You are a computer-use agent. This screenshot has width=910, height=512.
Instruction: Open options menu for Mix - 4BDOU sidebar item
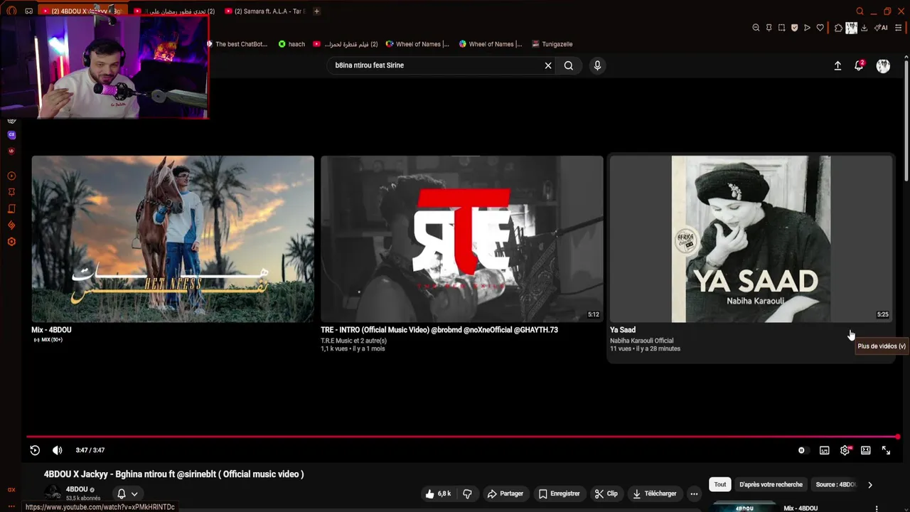tap(877, 508)
